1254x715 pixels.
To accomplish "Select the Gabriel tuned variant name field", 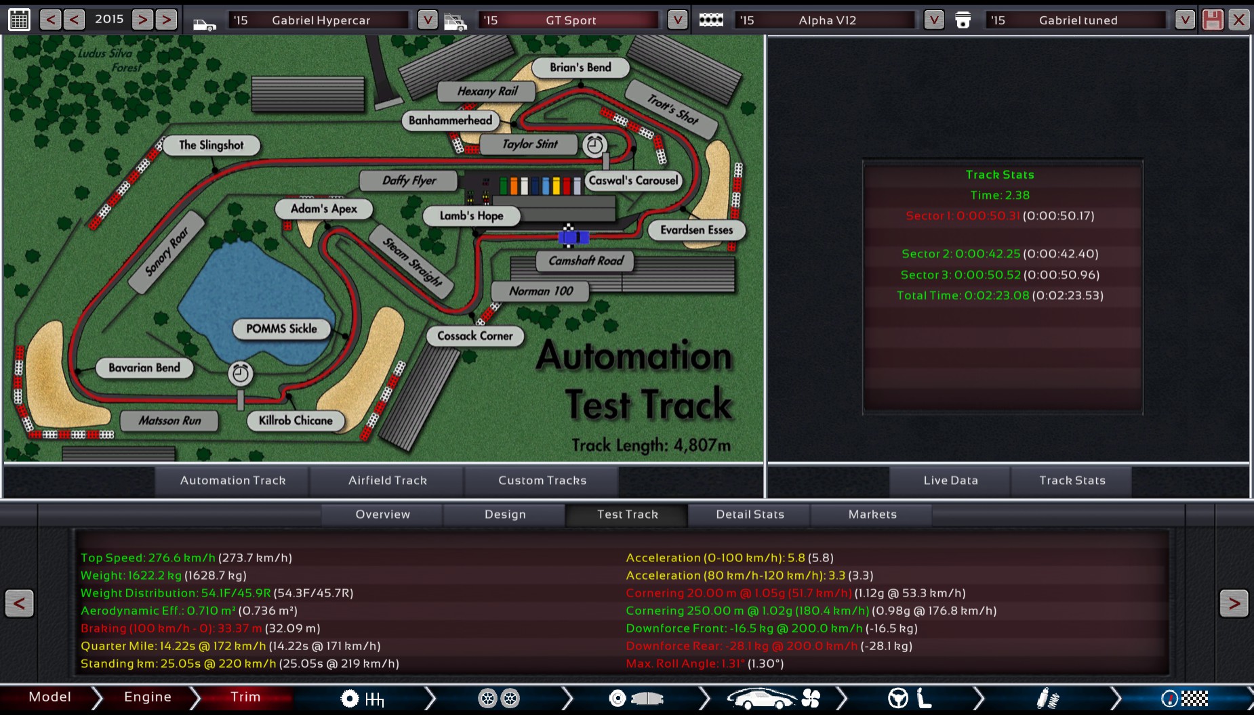I will 1076,20.
